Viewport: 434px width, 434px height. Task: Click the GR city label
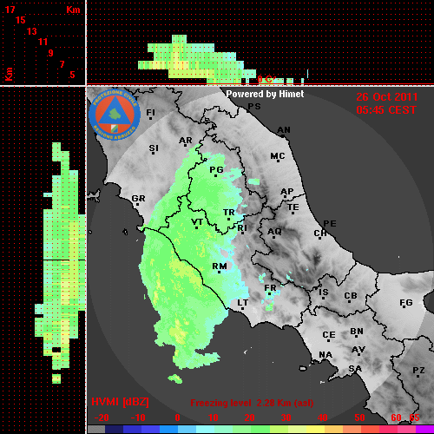[138, 199]
